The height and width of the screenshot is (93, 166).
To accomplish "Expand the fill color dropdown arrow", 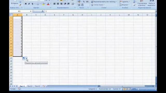I will (45, 4).
